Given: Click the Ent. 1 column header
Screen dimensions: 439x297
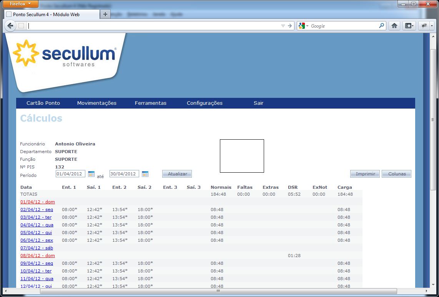Looking at the screenshot, I should point(69,187).
